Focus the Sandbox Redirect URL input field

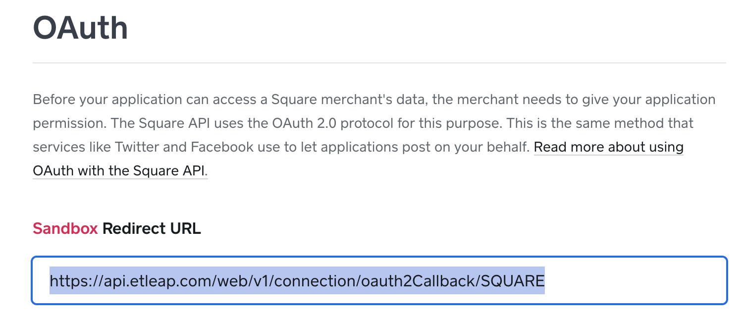click(x=379, y=280)
